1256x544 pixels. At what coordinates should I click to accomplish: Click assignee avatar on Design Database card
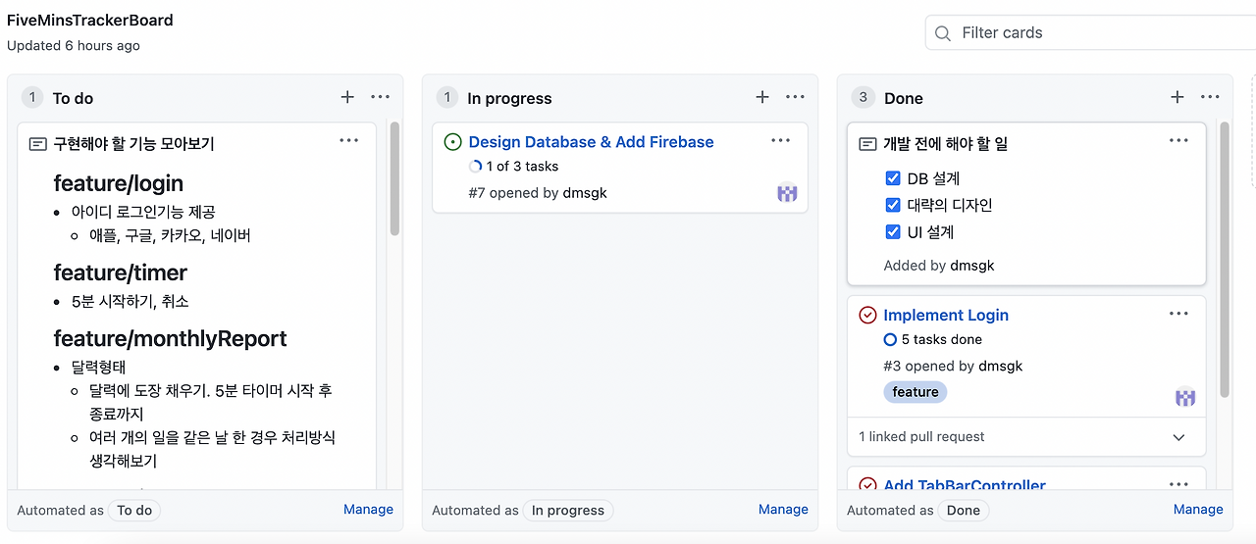[787, 194]
